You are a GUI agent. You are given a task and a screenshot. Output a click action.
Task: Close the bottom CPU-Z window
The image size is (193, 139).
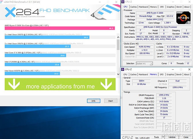[x=189, y=69]
